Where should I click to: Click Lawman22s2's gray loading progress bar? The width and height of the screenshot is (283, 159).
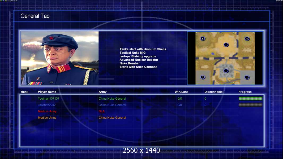click(x=250, y=105)
